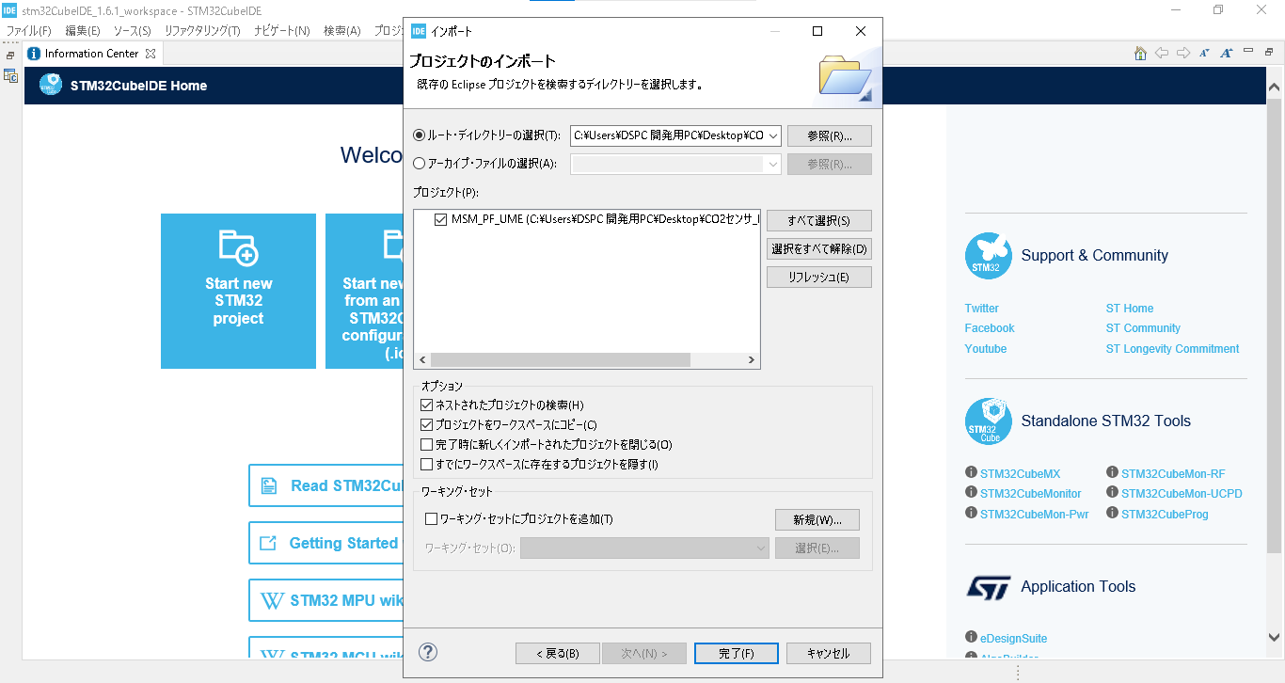Uncheck the MSM_PF_UME project checkbox
The image size is (1285, 683).
[440, 219]
